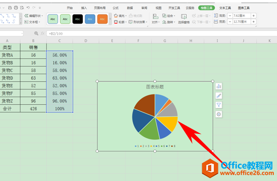Click 下移一层 send backward
The width and height of the screenshot is (277, 181).
click(201, 22)
